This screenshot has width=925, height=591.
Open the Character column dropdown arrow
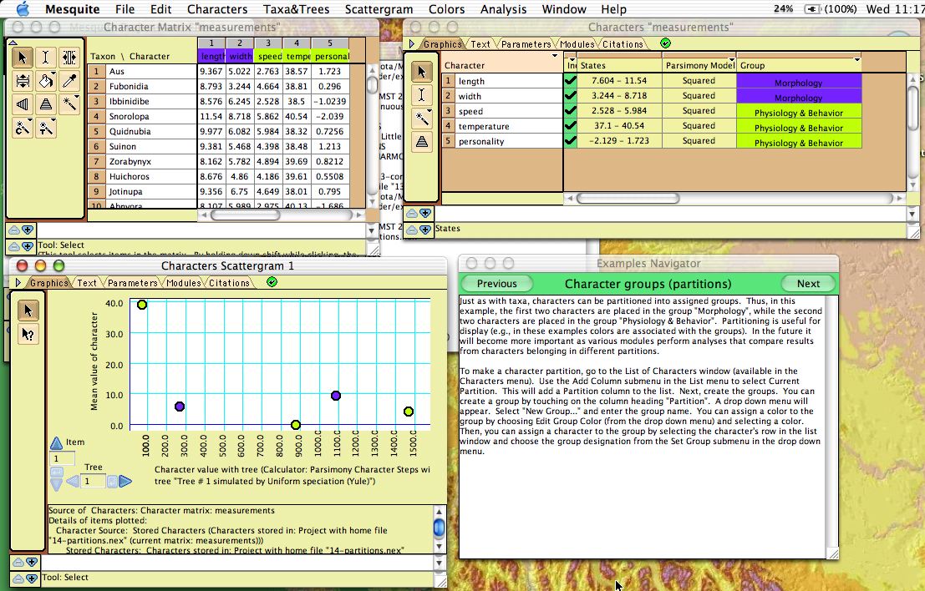click(x=556, y=57)
